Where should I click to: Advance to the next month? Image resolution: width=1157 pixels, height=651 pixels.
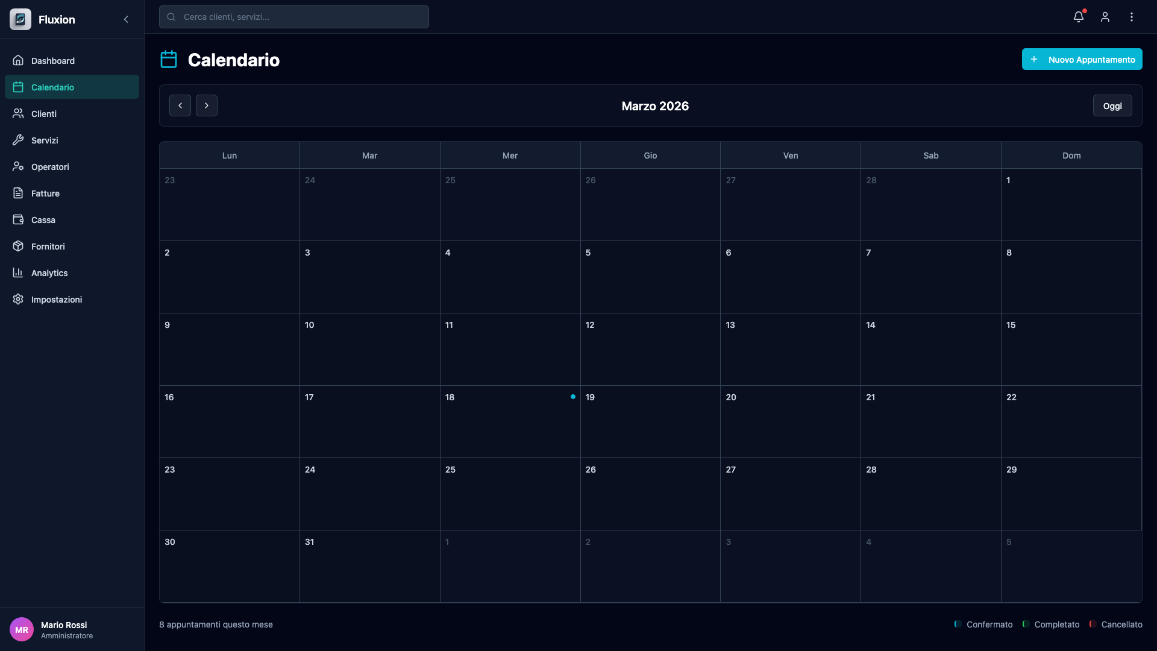coord(207,105)
